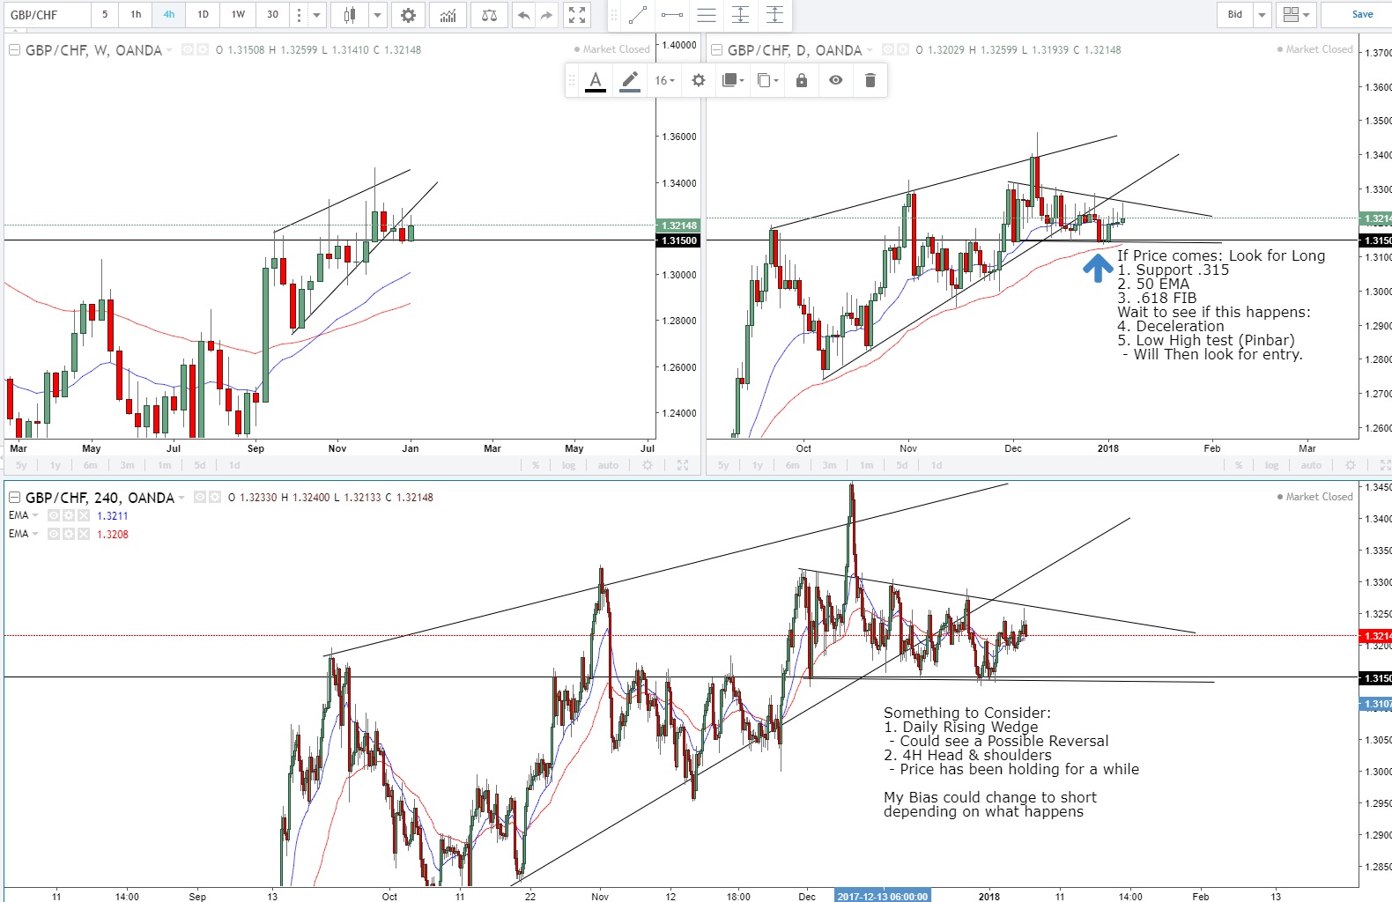This screenshot has height=902, width=1392.
Task: Save the chart layout
Action: [1362, 15]
